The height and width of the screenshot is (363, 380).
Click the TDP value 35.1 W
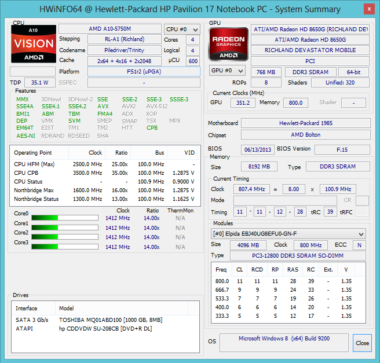[x=40, y=83]
